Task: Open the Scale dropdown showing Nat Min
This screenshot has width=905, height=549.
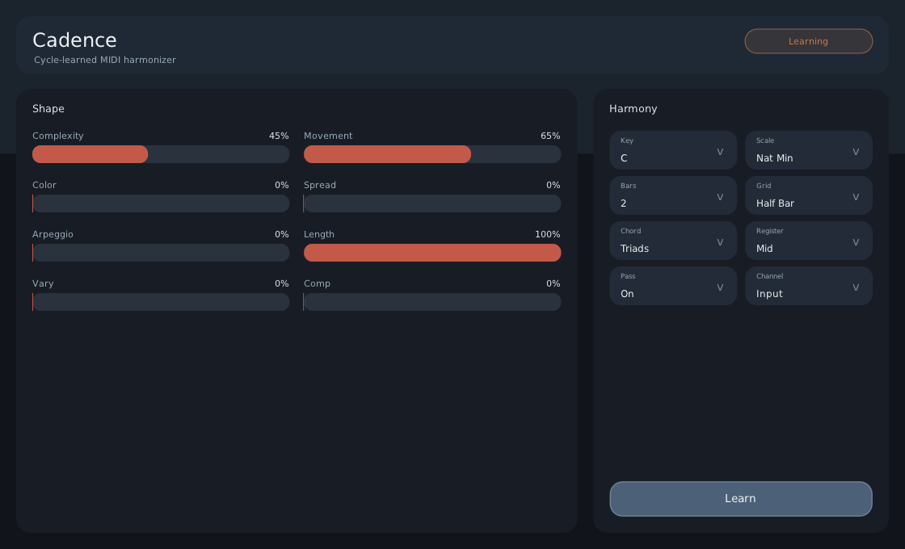Action: click(x=809, y=150)
